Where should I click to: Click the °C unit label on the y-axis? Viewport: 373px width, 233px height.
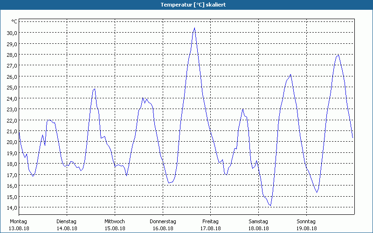click(x=14, y=21)
